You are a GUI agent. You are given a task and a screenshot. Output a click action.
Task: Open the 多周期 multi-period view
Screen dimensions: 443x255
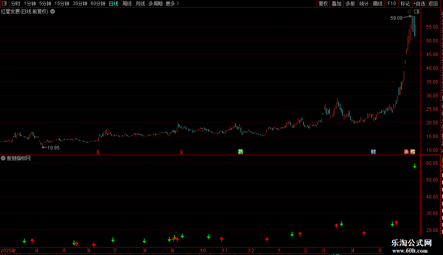(155, 4)
